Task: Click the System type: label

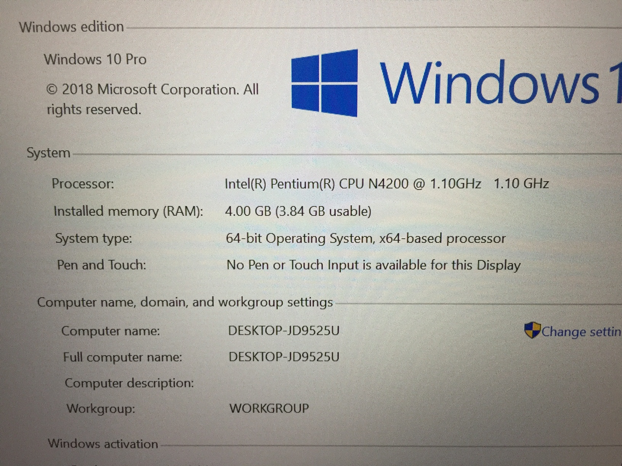Action: tap(94, 239)
